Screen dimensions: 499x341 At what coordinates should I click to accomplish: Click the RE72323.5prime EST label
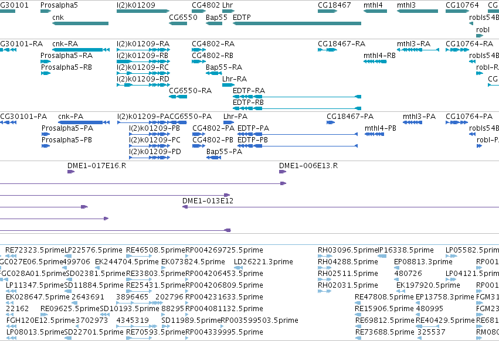(x=35, y=250)
